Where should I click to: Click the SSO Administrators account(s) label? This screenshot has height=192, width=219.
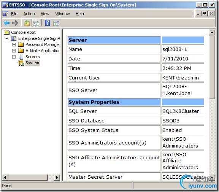(x=107, y=143)
